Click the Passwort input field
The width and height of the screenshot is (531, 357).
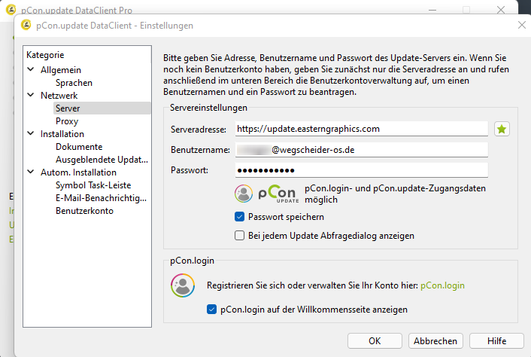tap(362, 170)
